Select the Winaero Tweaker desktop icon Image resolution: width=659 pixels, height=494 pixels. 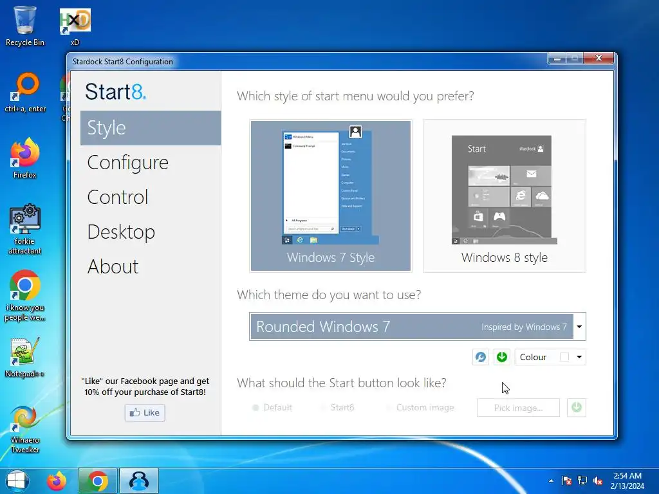click(25, 429)
